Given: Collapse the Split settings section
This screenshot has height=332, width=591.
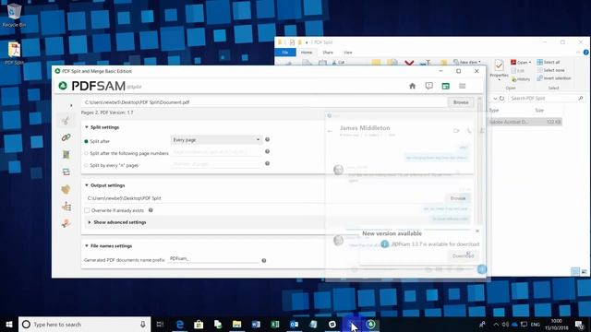Looking at the screenshot, I should pos(86,127).
